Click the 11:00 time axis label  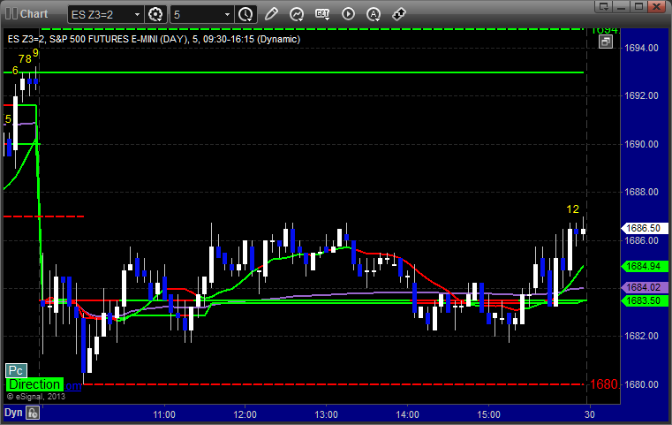pyautogui.click(x=164, y=414)
